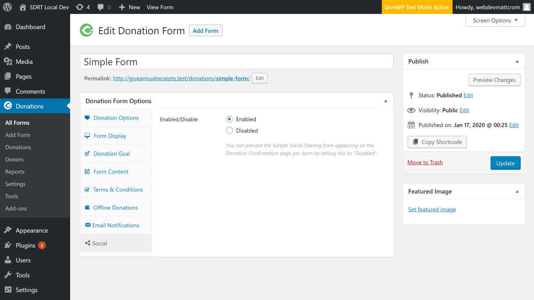Click the Users icon in sidebar
Viewport: 534px width, 300px height.
point(8,260)
